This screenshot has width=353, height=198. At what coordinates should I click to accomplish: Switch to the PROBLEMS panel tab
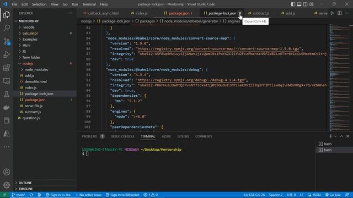(x=93, y=136)
